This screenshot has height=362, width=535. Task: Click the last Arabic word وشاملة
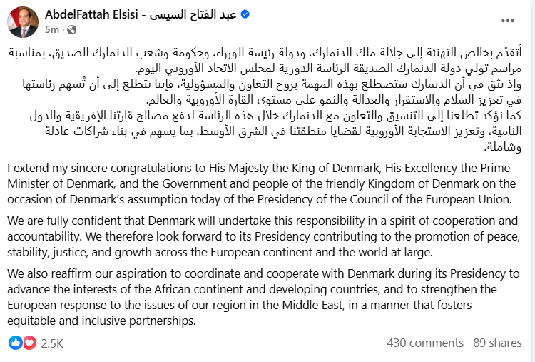(x=503, y=147)
